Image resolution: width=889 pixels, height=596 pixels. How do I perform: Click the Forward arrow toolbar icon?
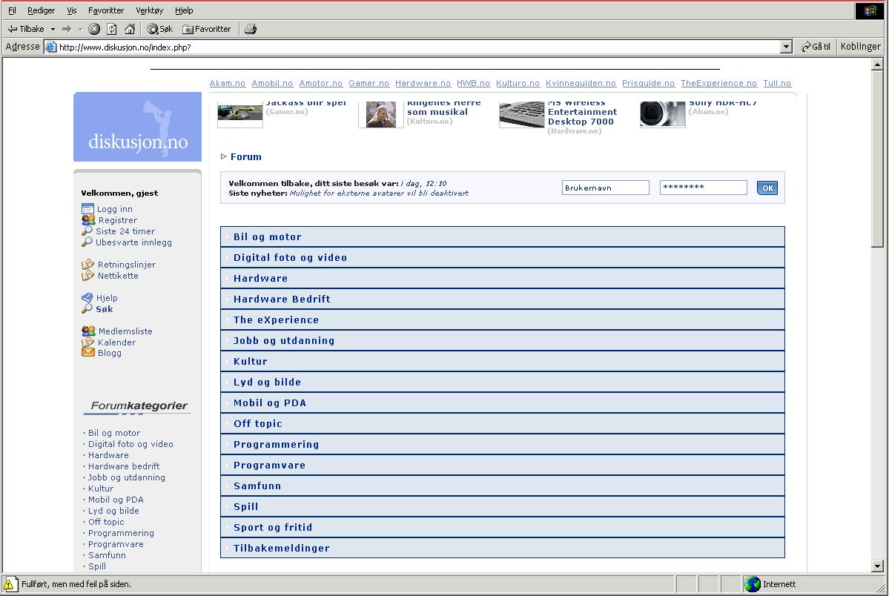pyautogui.click(x=67, y=29)
